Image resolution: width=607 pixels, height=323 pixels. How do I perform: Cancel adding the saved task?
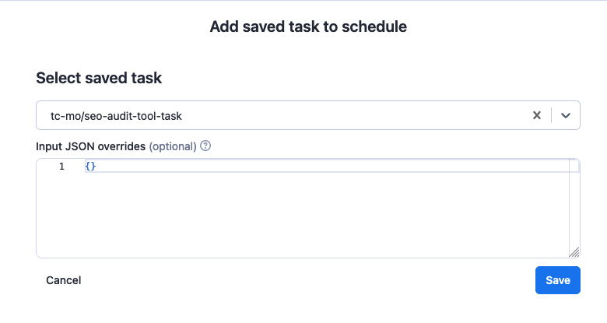pos(64,280)
